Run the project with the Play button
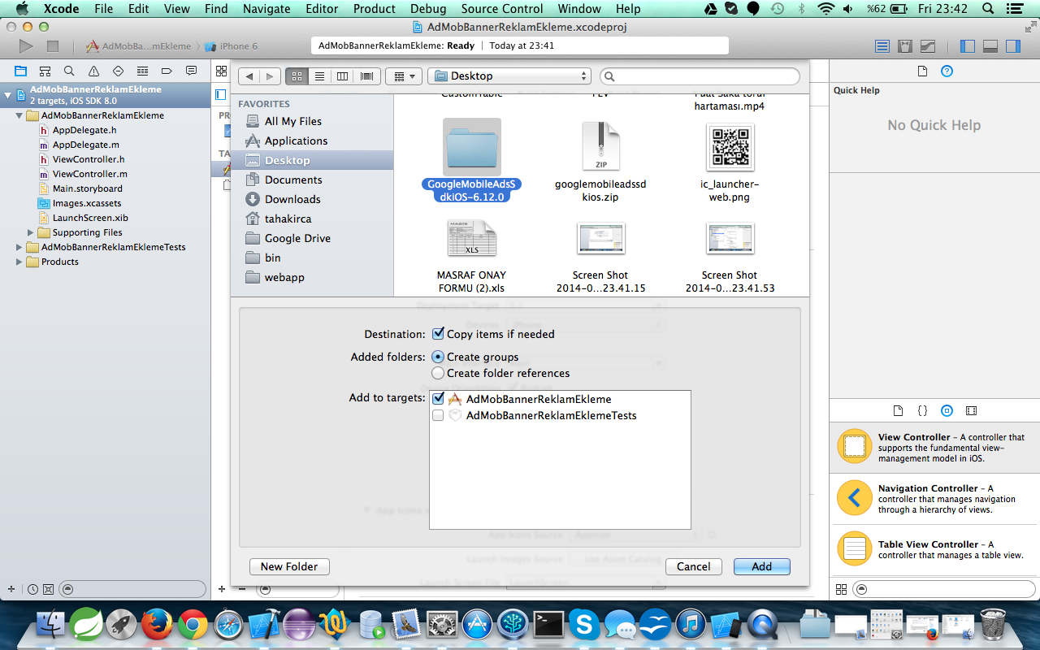Viewport: 1040px width, 650px height. (26, 46)
